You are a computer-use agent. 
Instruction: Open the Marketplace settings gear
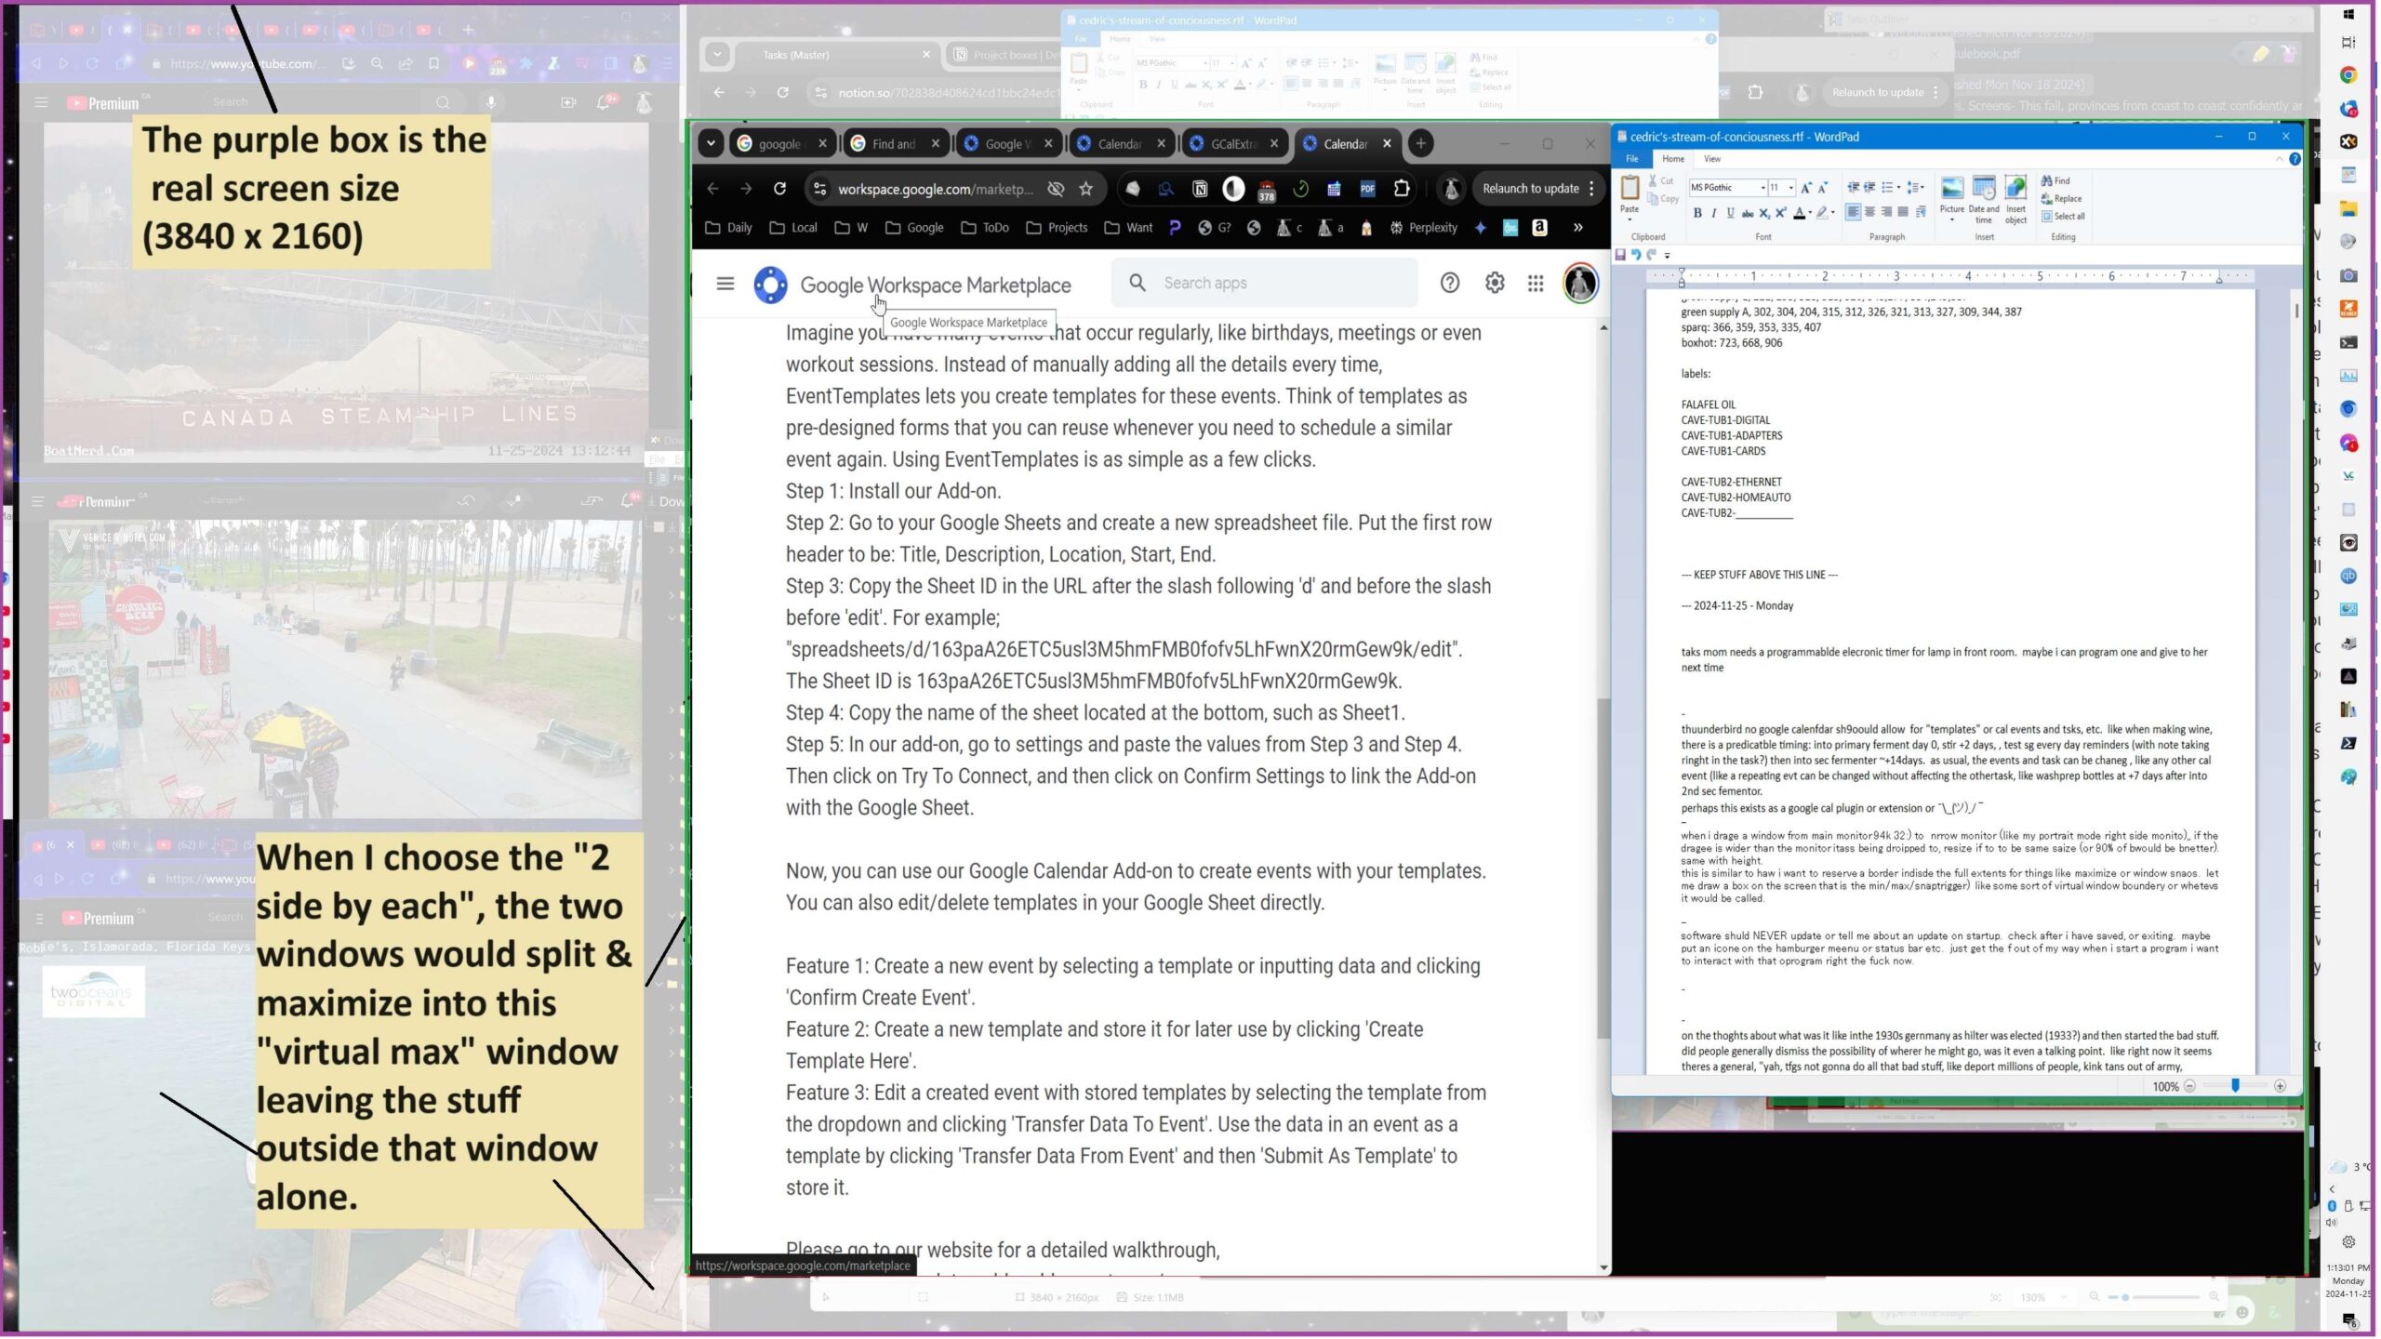coord(1495,283)
